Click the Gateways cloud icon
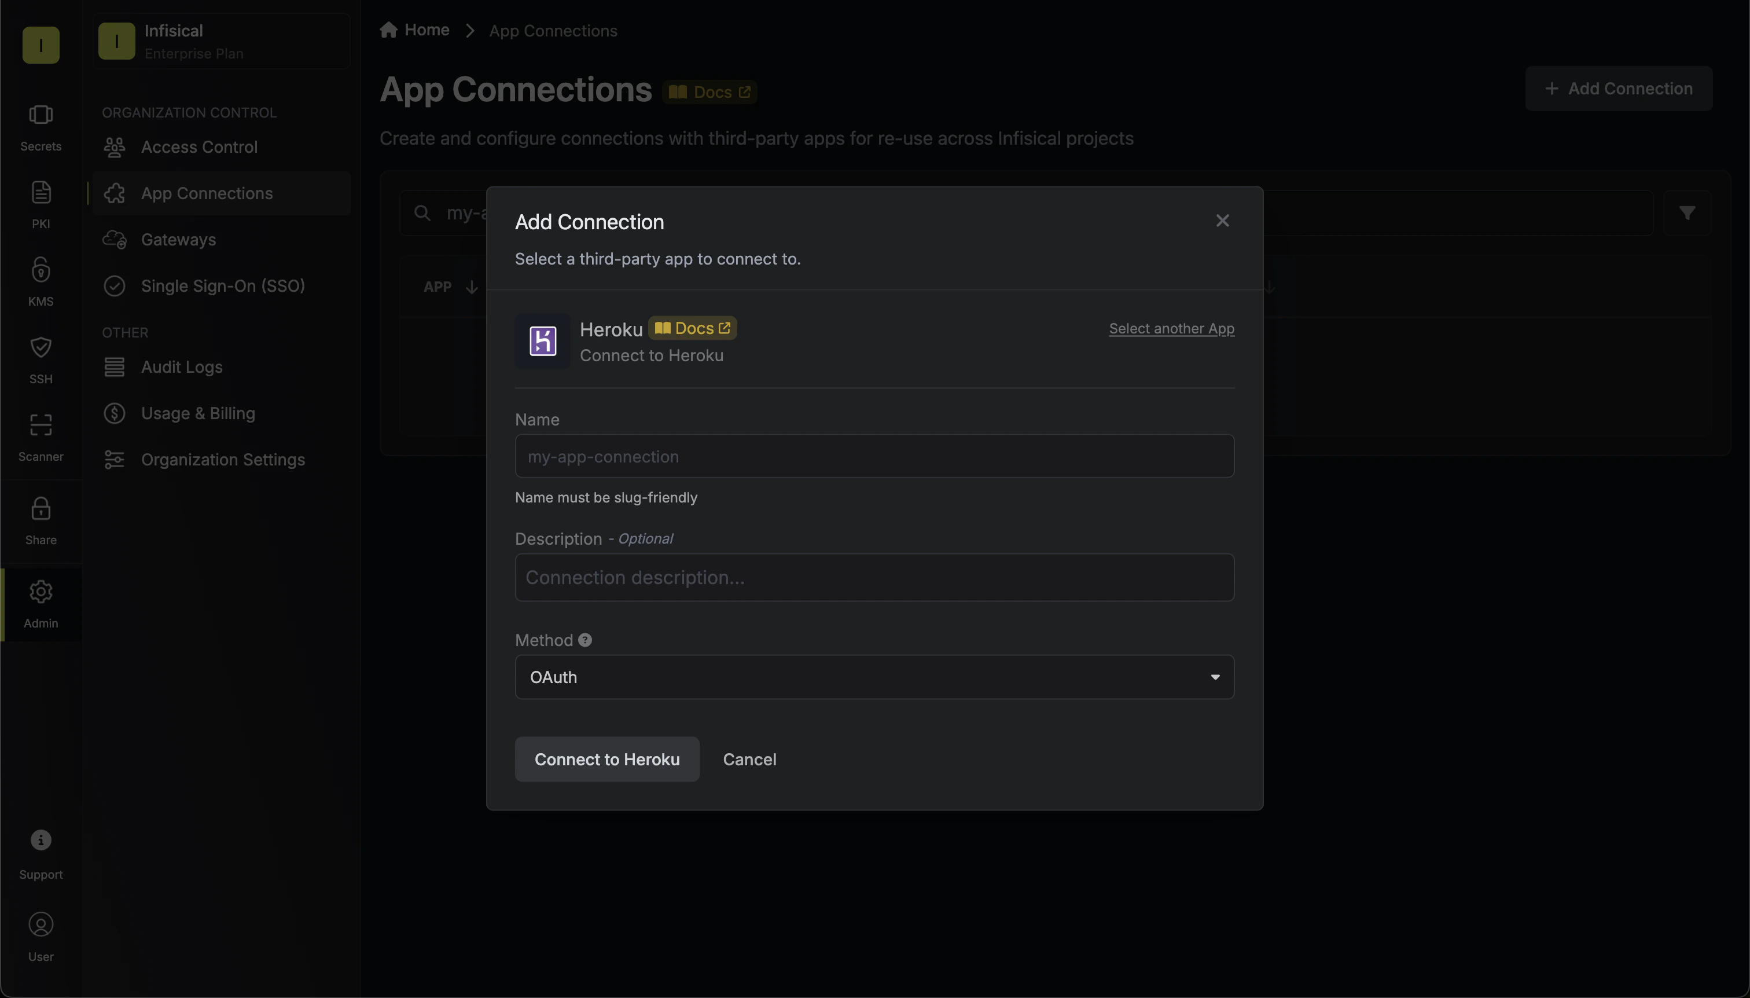 (115, 240)
